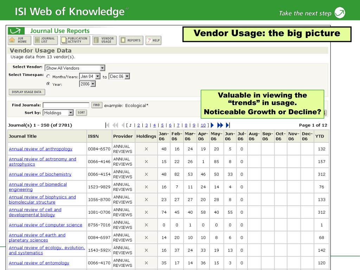Open the Vendor Usage toolbar button
The height and width of the screenshot is (270, 360).
(104, 40)
